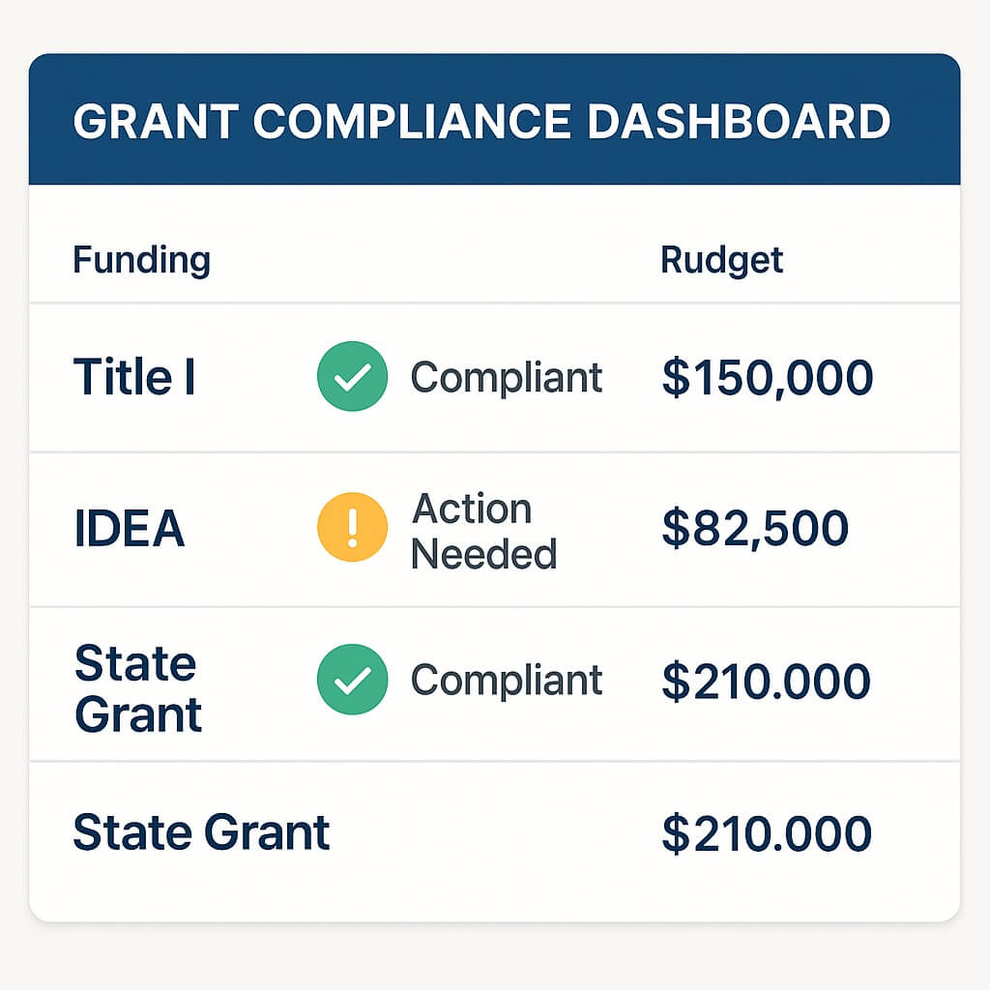The height and width of the screenshot is (990, 990).
Task: Sort by the Rudget column header
Action: click(x=721, y=260)
